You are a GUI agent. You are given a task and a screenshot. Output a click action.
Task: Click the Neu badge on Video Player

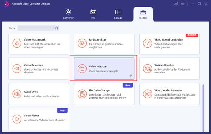pos(62,110)
